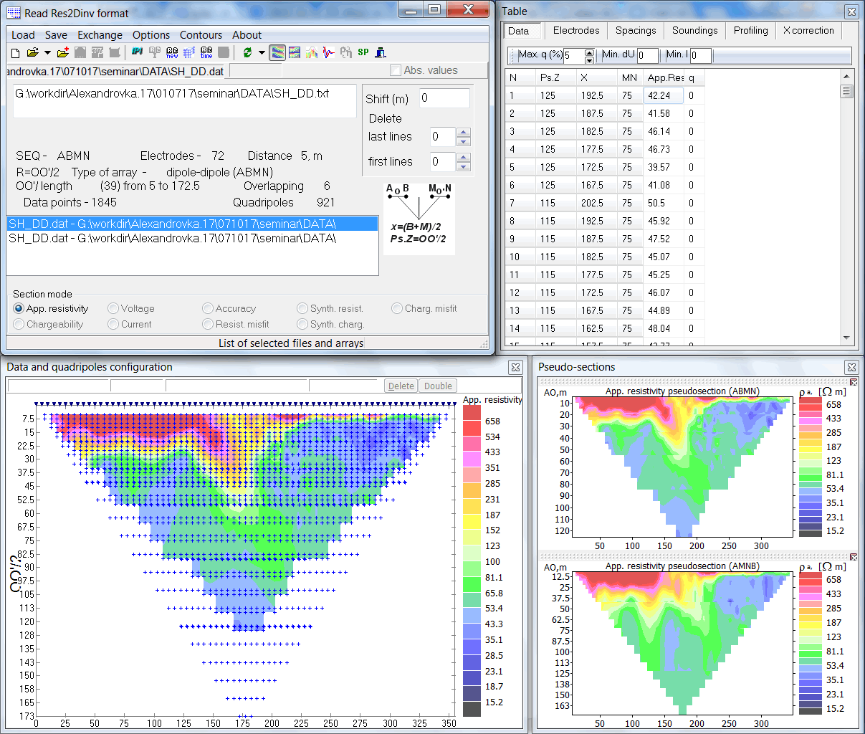The width and height of the screenshot is (865, 734).
Task: Click the BB new toolbar icon
Action: [x=173, y=52]
